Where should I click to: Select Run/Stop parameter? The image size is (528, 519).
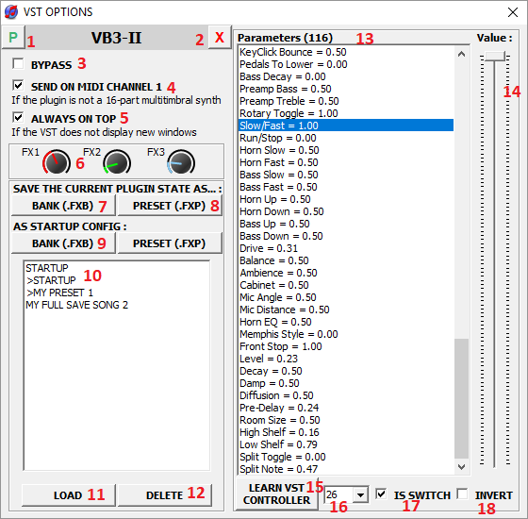click(346, 138)
